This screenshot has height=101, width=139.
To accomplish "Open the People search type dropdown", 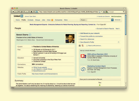I will 83,20.
